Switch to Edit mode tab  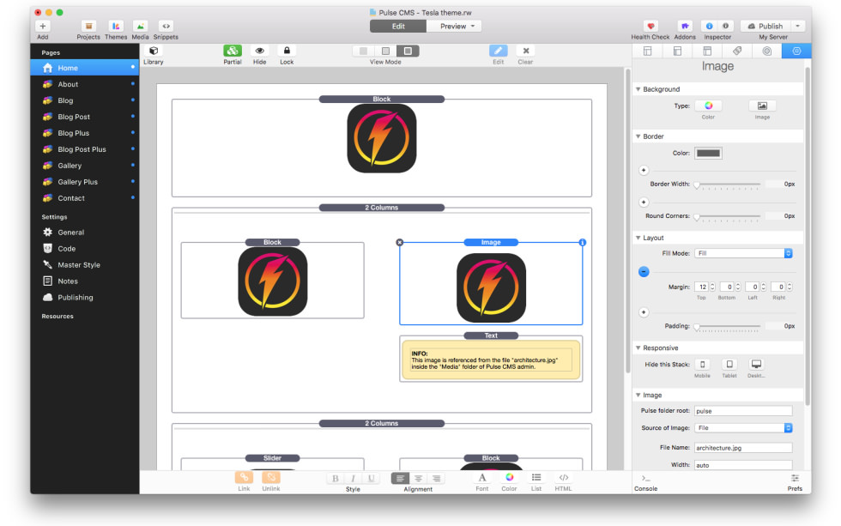[398, 27]
